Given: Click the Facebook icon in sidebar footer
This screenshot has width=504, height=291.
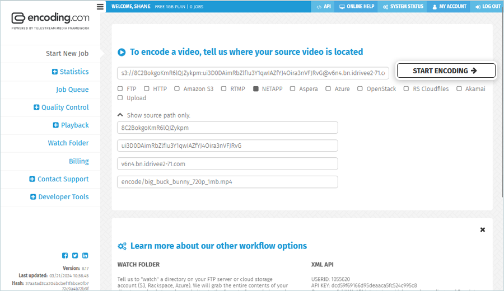Looking at the screenshot, I should pos(65,255).
